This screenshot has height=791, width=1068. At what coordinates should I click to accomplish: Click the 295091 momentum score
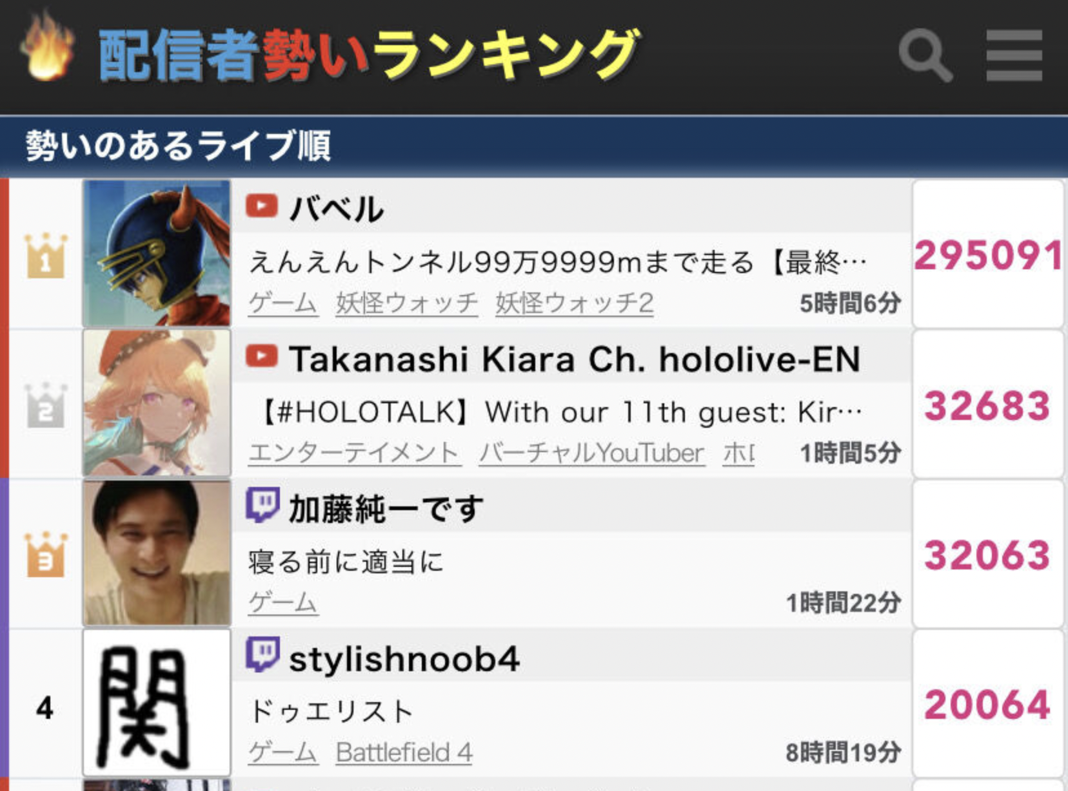click(988, 255)
